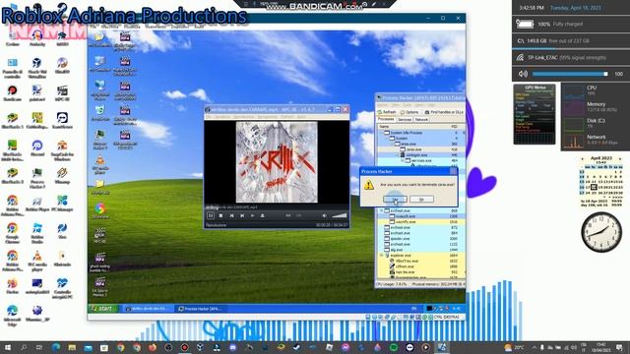Switch to the Services tab in Process Hacker
630x354 pixels.
click(x=405, y=119)
